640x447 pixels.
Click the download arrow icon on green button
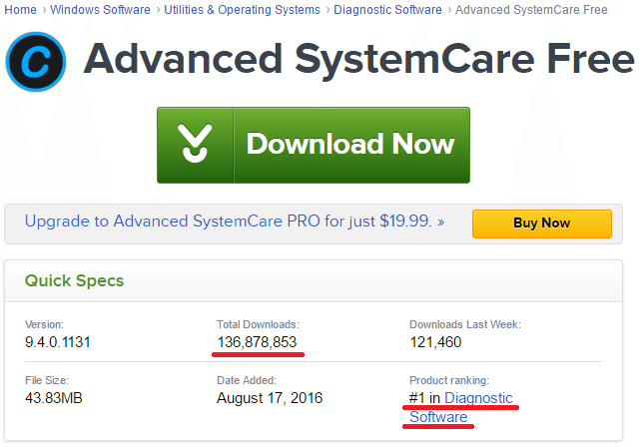(195, 143)
